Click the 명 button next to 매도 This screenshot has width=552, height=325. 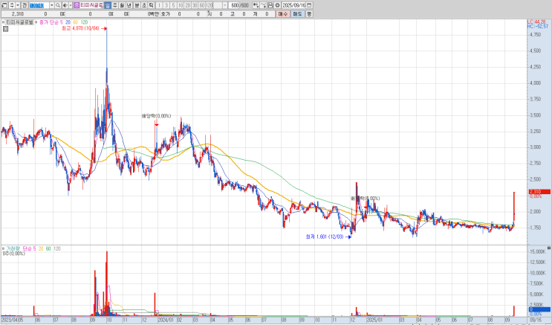tap(309, 14)
